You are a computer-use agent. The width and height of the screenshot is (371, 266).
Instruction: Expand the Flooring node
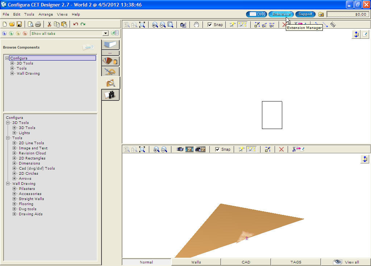[14, 204]
